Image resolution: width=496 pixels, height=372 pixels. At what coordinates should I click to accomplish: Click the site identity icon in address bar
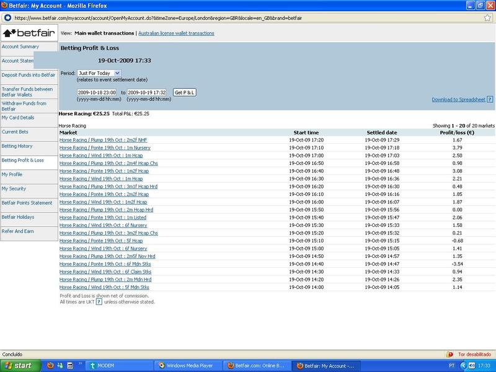click(x=7, y=18)
